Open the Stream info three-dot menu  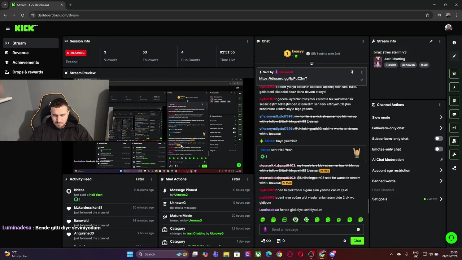coord(440,41)
